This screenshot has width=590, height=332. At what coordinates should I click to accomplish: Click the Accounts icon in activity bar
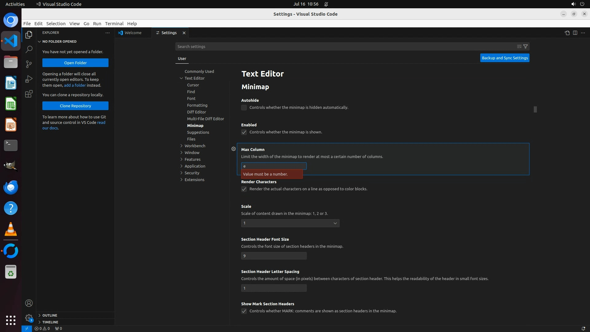point(29,303)
